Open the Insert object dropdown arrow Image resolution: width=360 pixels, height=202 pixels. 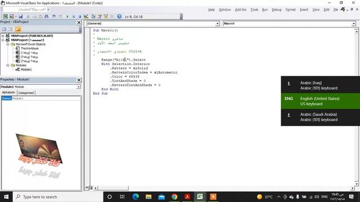tap(16, 16)
